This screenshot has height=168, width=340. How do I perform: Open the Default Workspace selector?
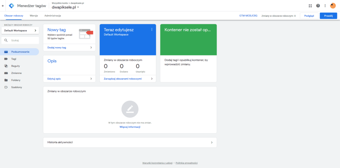point(20,31)
